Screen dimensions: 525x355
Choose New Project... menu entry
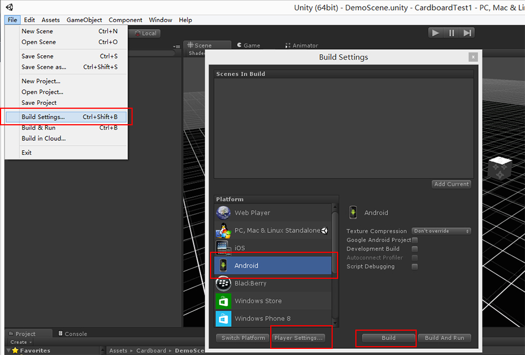(x=66, y=81)
